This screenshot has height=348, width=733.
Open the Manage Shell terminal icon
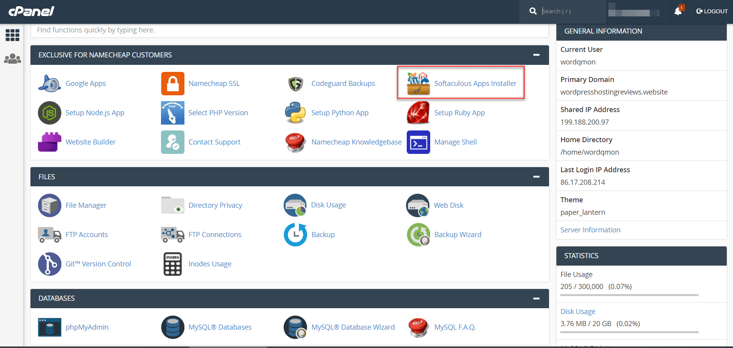418,142
